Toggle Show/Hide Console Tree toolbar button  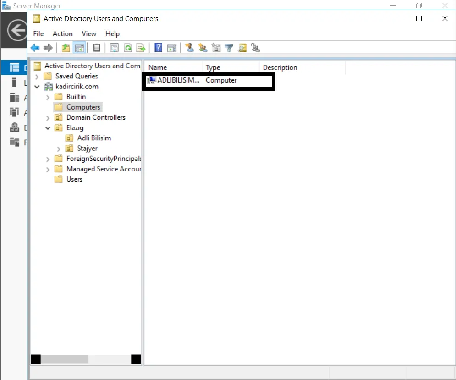click(79, 48)
